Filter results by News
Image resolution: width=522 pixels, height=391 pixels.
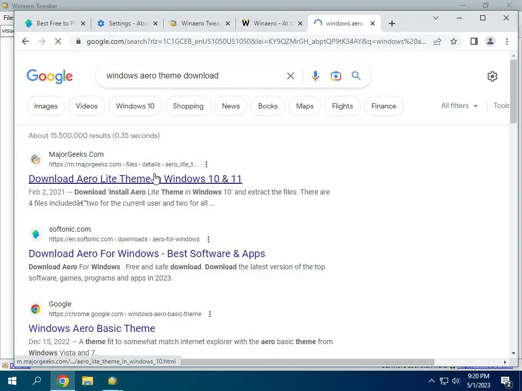click(x=231, y=106)
